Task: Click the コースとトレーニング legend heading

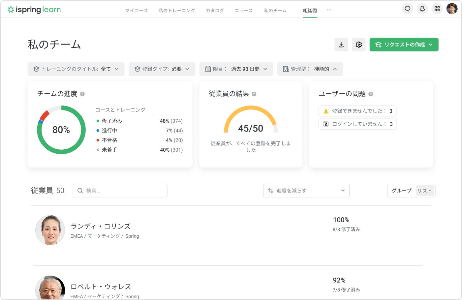Action: (120, 110)
